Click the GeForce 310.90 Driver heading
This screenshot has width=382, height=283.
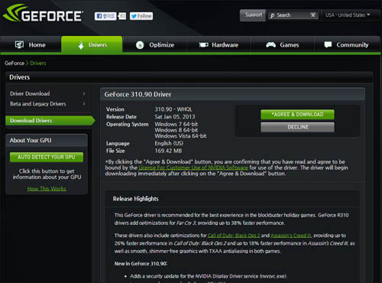click(138, 94)
